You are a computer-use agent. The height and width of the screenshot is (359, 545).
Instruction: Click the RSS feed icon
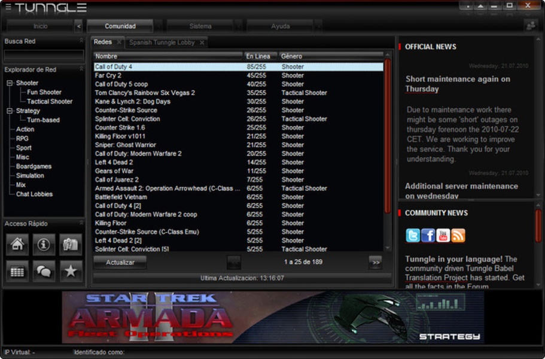point(458,235)
